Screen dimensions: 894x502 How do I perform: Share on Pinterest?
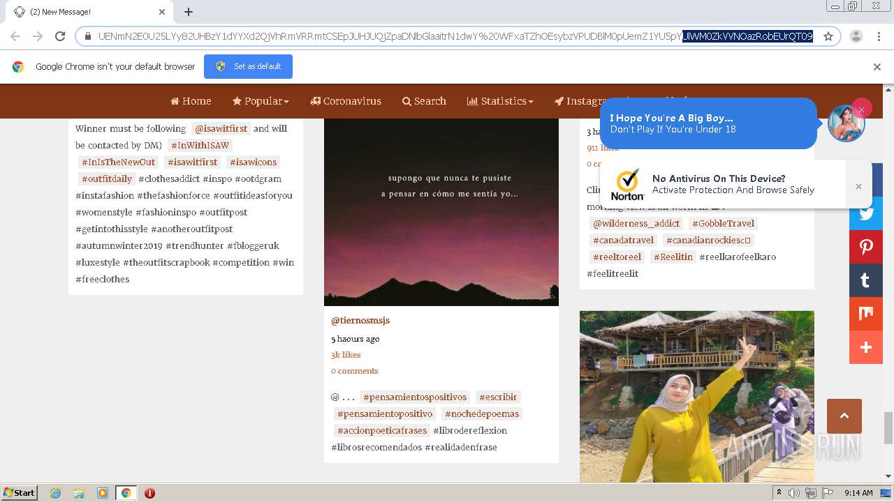click(x=866, y=247)
